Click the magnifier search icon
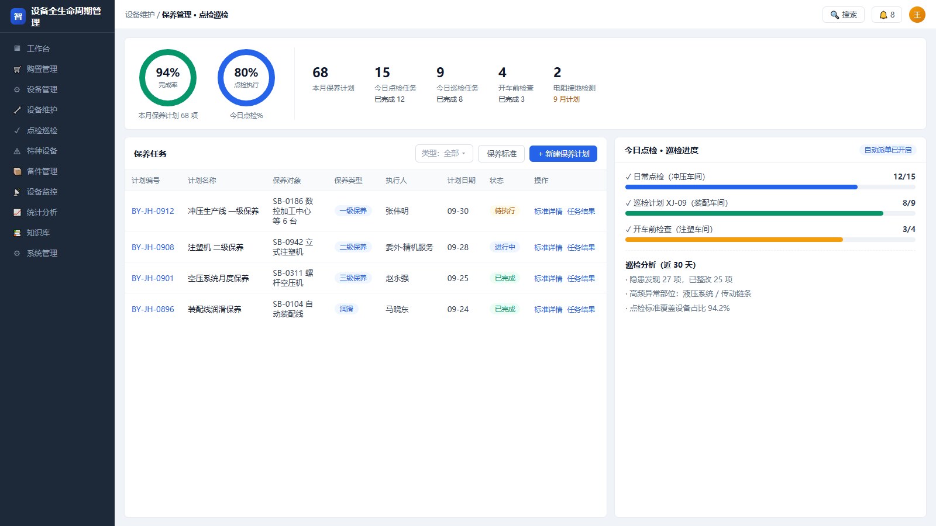Image resolution: width=936 pixels, height=526 pixels. [835, 15]
